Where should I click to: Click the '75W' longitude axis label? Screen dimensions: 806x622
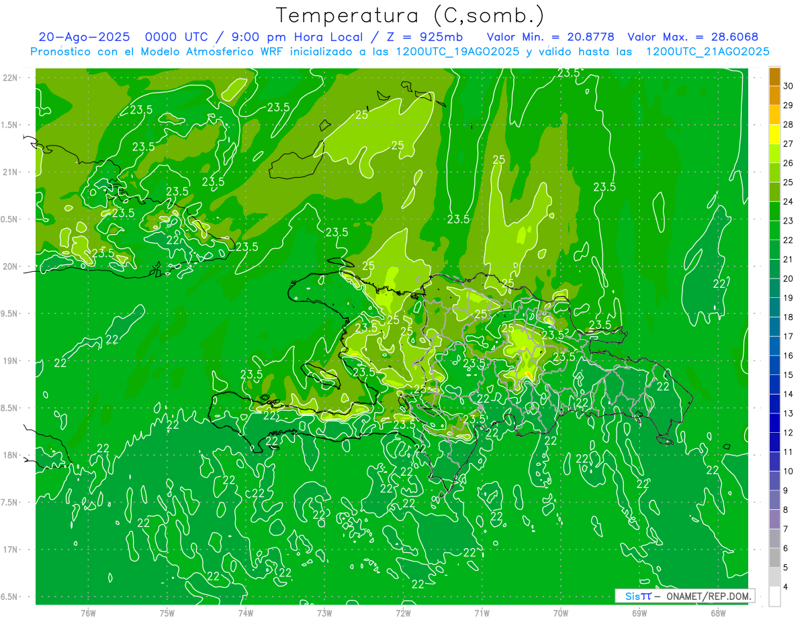coord(167,613)
